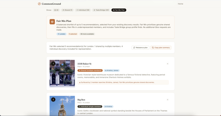Select the Fair Mix Plan filter
The width and height of the screenshot is (221, 116).
[119, 10]
